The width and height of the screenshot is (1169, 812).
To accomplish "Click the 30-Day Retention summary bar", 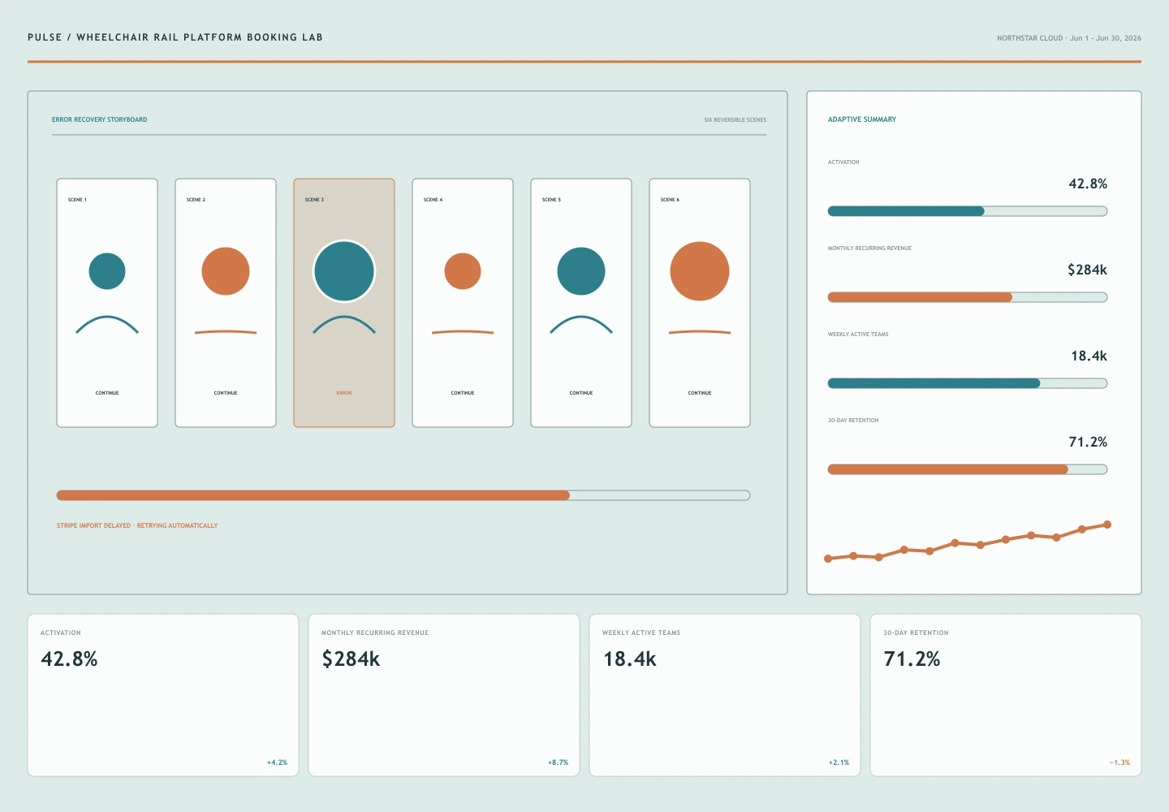I will (x=968, y=469).
